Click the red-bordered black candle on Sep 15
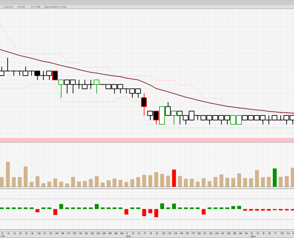The height and width of the screenshot is (238, 294). click(x=55, y=75)
